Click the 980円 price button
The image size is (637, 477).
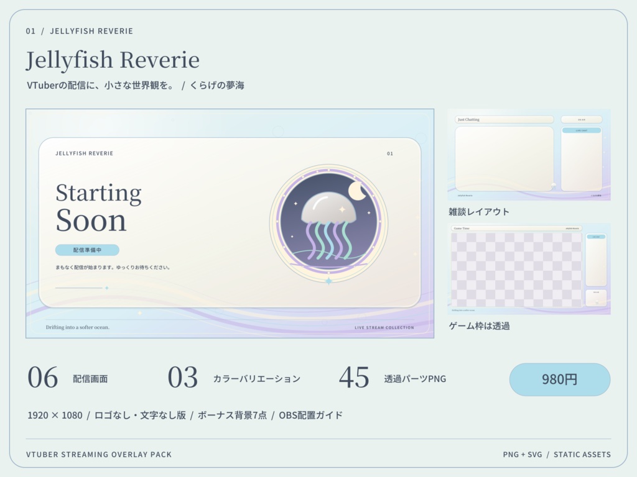click(x=559, y=379)
